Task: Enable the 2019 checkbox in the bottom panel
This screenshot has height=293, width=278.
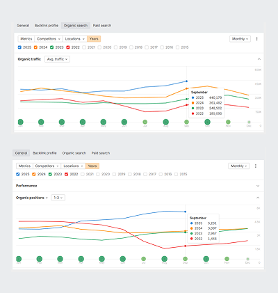Action: [114, 174]
